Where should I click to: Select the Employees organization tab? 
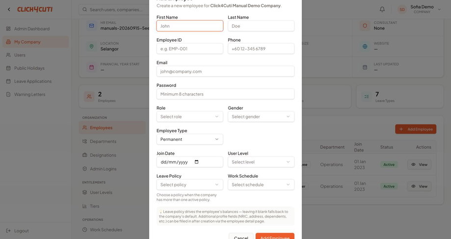(112, 128)
